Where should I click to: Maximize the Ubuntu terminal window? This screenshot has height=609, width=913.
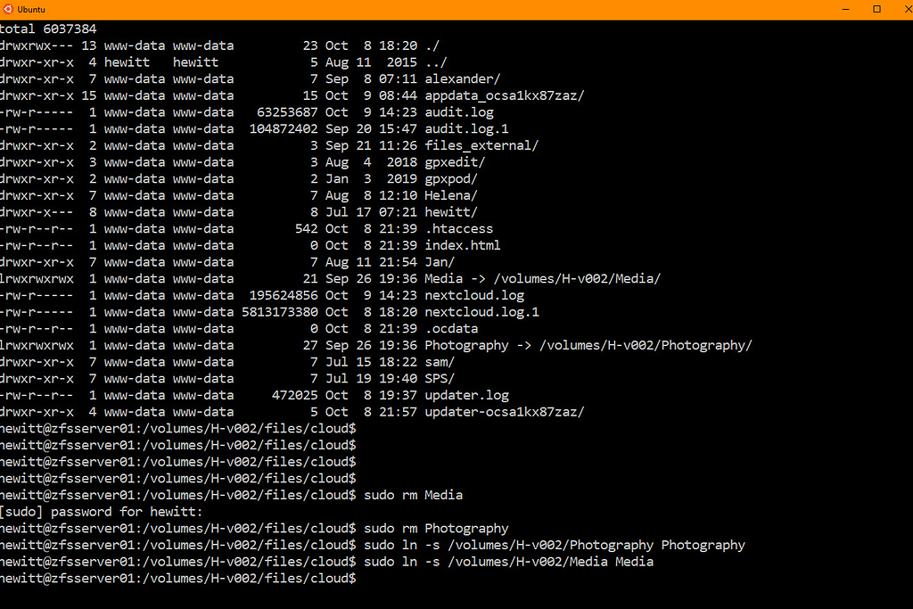[876, 9]
